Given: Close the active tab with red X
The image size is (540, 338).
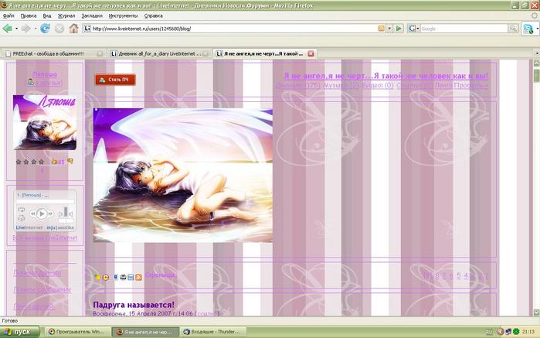Looking at the screenshot, I should pyautogui.click(x=311, y=53).
